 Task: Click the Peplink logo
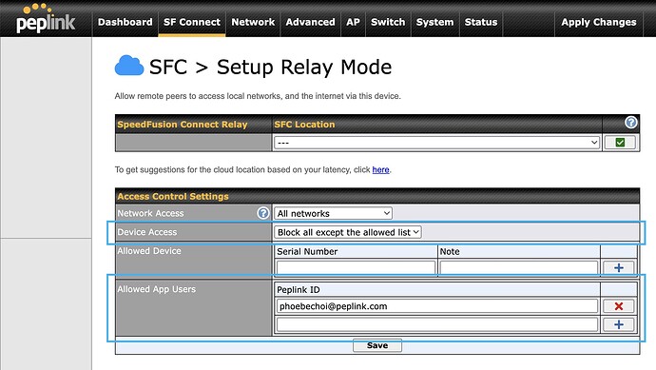[46, 19]
